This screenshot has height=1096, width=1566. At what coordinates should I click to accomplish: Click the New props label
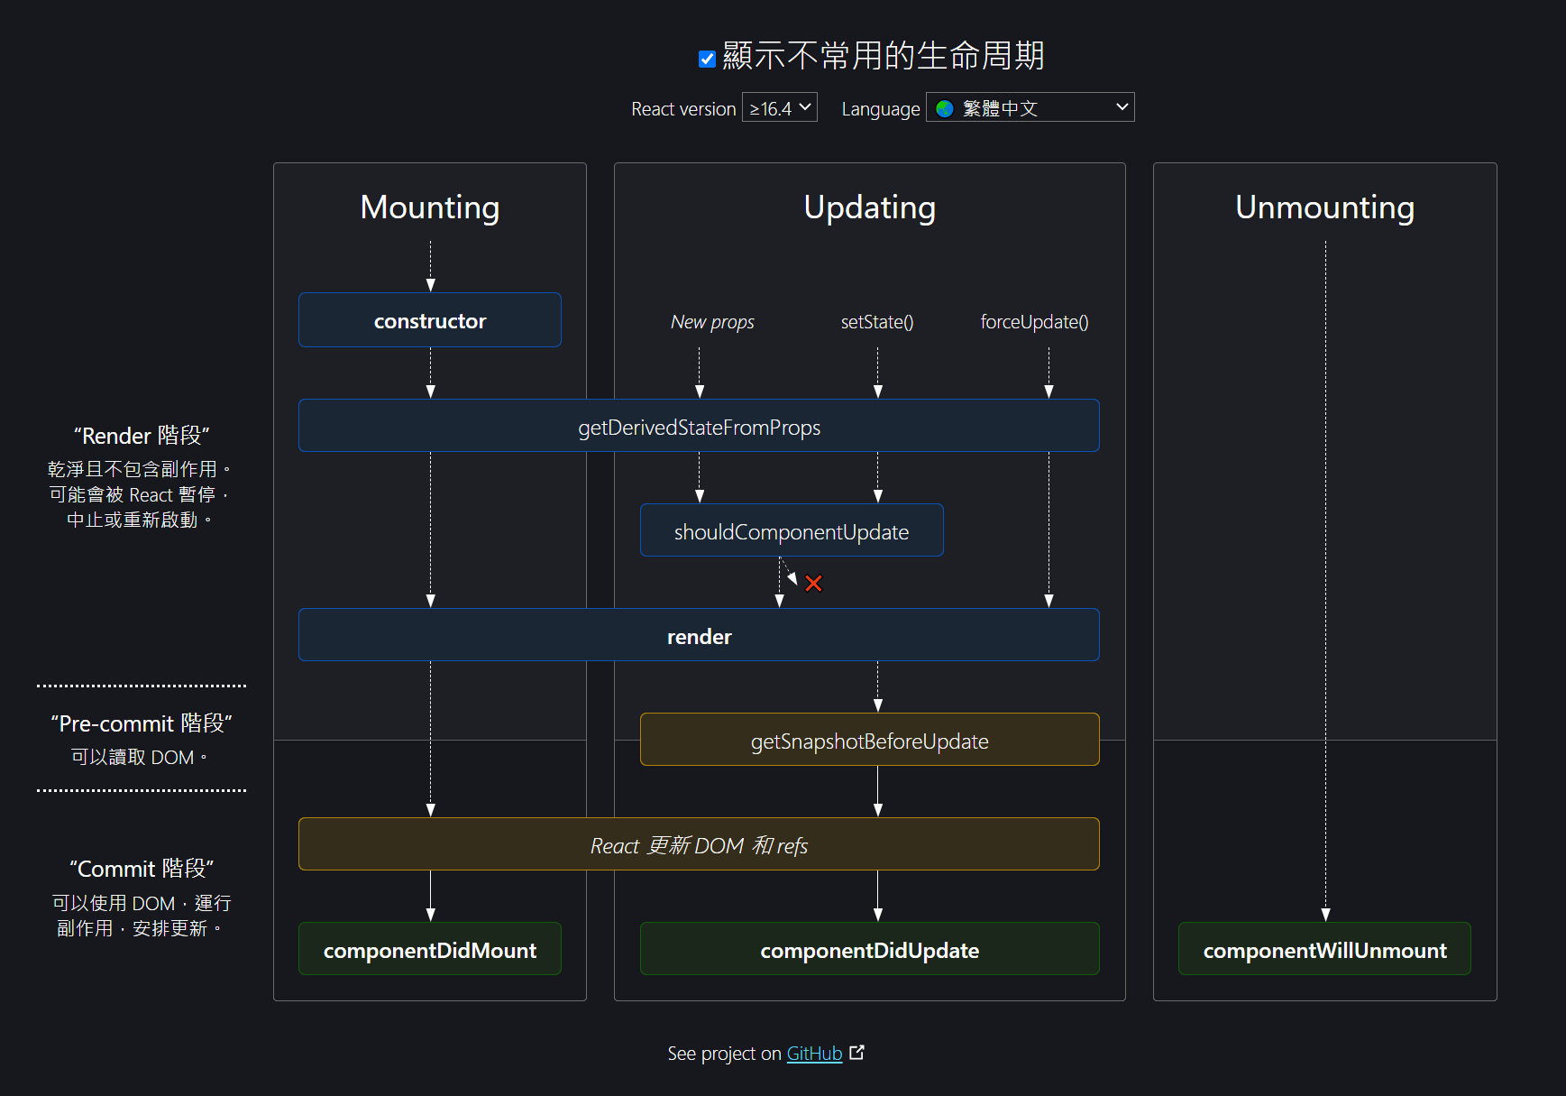pyautogui.click(x=712, y=321)
